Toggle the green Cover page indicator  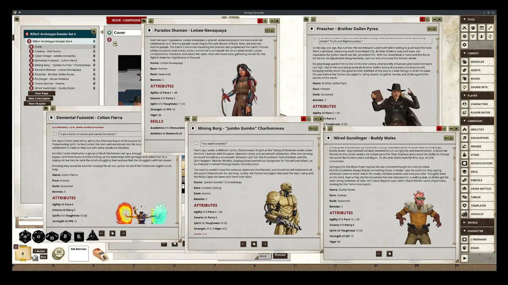(x=109, y=33)
